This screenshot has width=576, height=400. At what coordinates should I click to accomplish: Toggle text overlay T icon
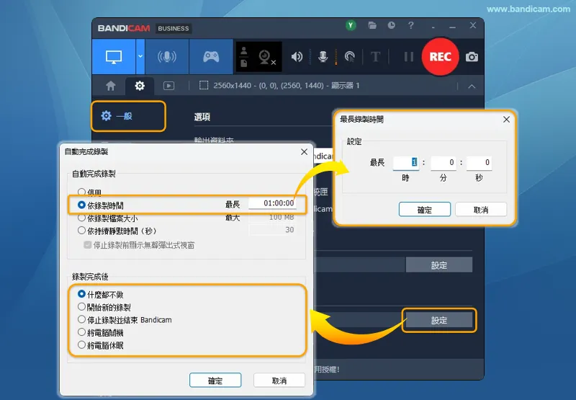375,57
